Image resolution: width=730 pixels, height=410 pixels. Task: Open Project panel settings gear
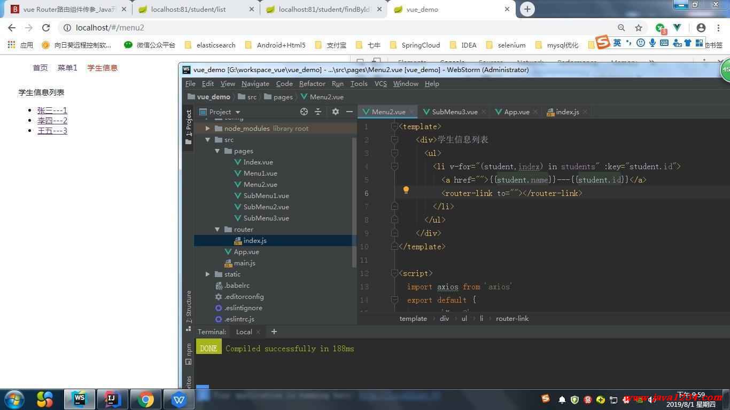336,112
